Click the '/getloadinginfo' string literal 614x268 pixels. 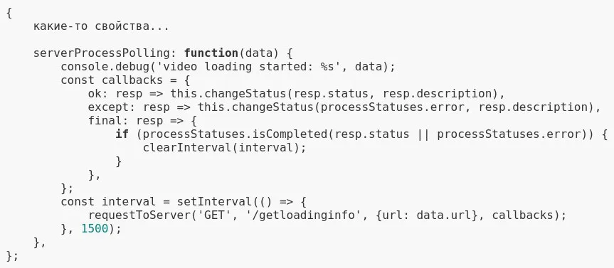(x=302, y=215)
